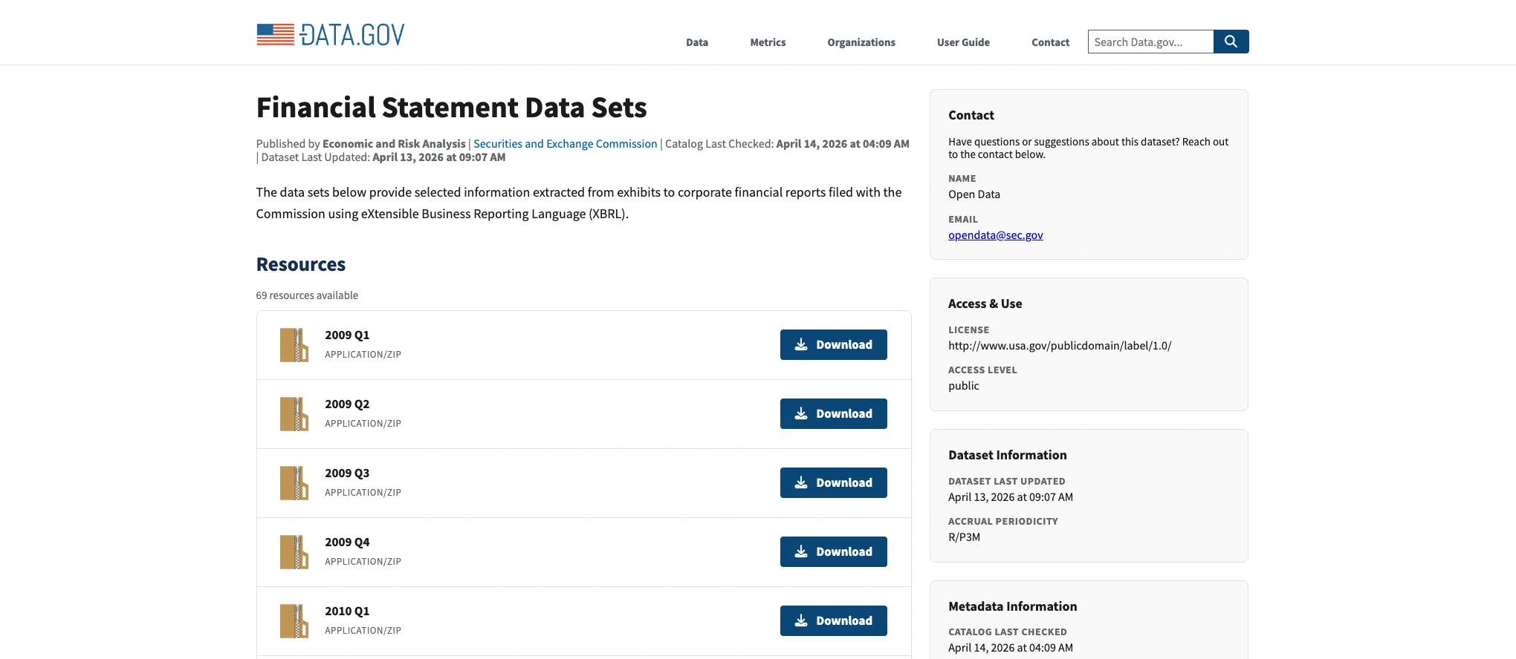
Task: Open the Contact navigation link
Action: point(1050,42)
